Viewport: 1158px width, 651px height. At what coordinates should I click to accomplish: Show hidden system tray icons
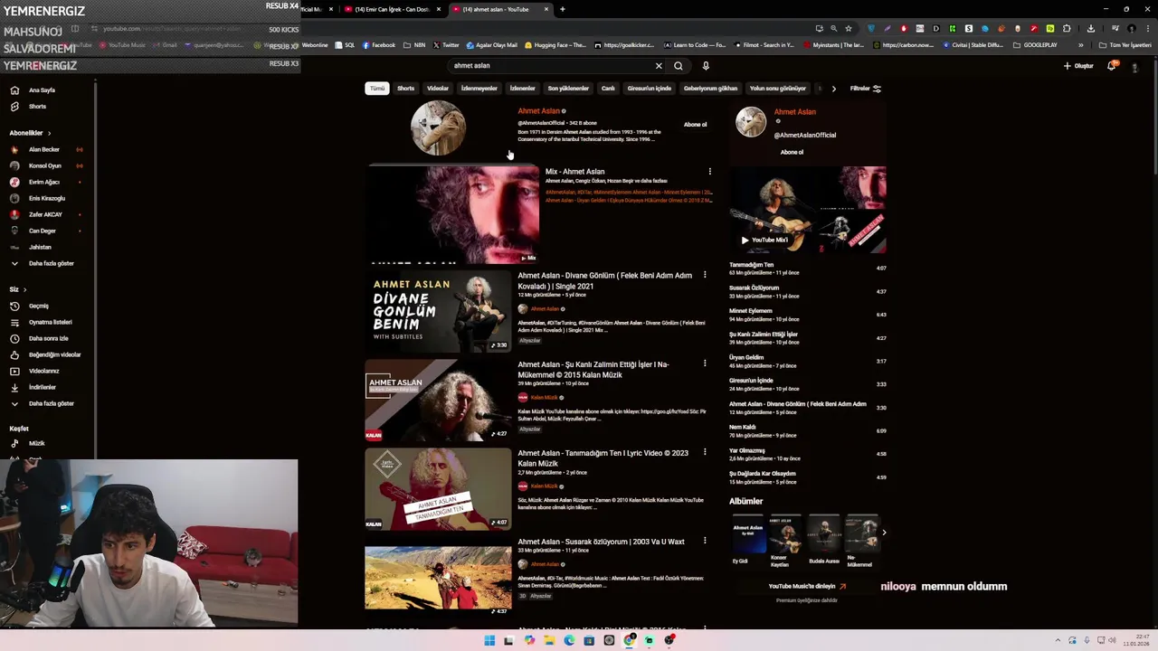point(1056,640)
